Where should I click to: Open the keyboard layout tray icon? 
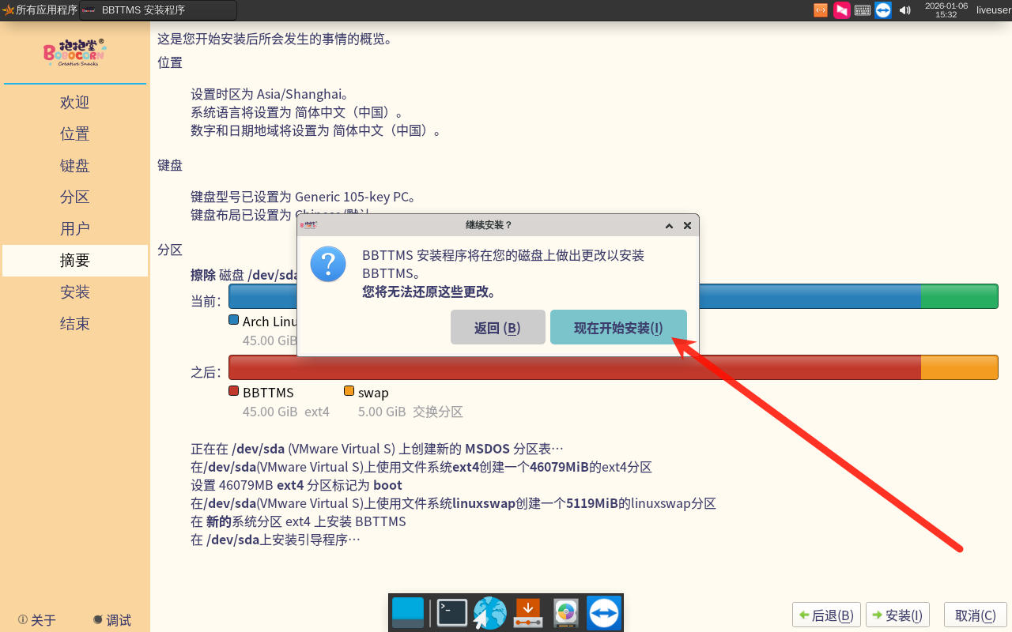tap(863, 10)
